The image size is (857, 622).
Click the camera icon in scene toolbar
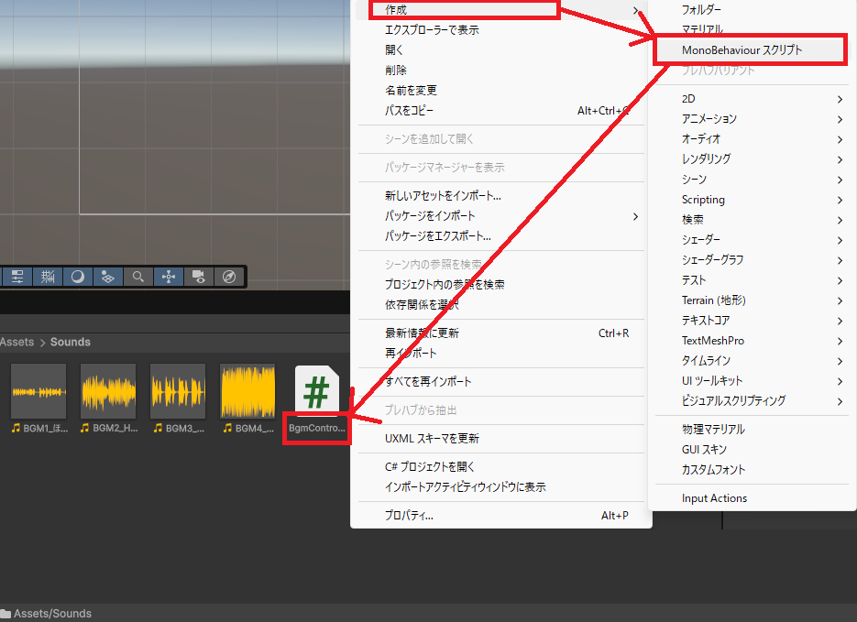[x=198, y=276]
